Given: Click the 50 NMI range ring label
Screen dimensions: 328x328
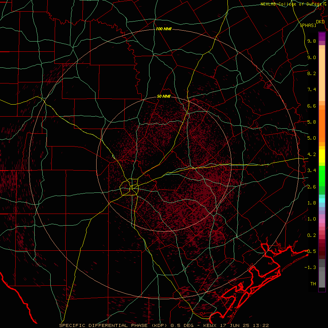Looking at the screenshot, I should point(164,97).
